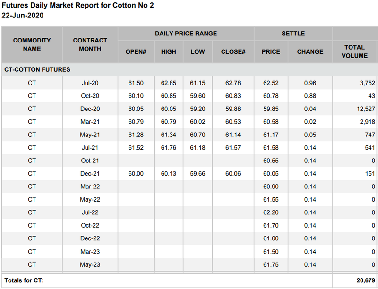Select the Jul-20 high price 62.85
This screenshot has height=289, width=378.
(168, 83)
